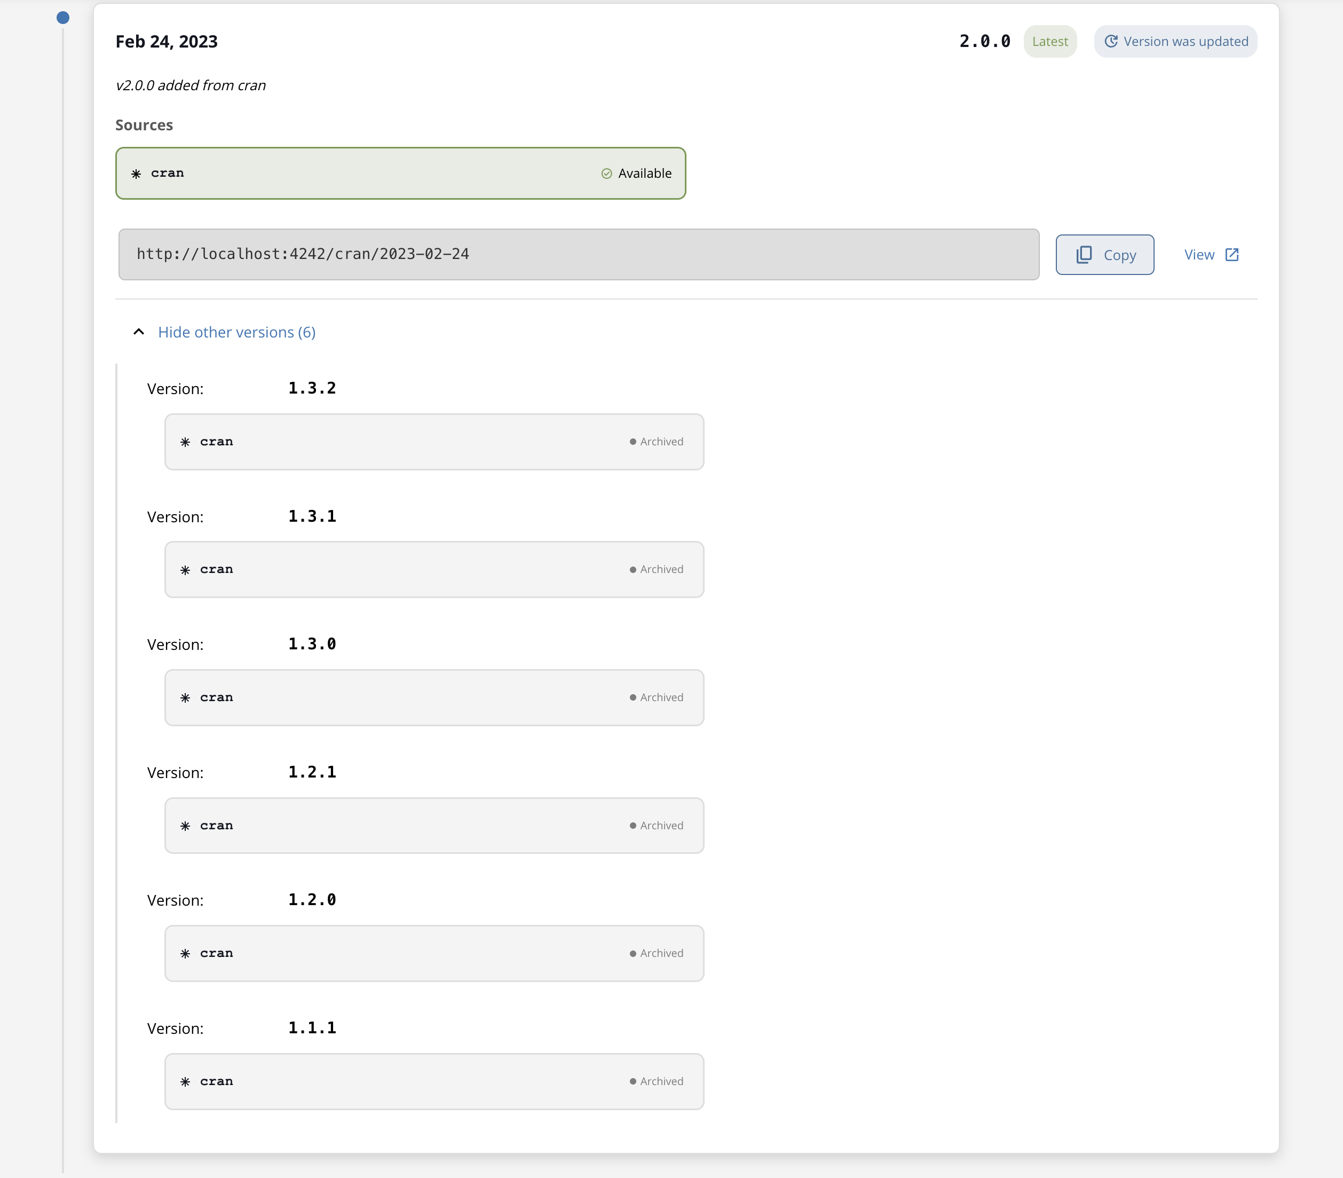Click the Archived status for version 1.3.2
The height and width of the screenshot is (1178, 1343).
click(657, 442)
